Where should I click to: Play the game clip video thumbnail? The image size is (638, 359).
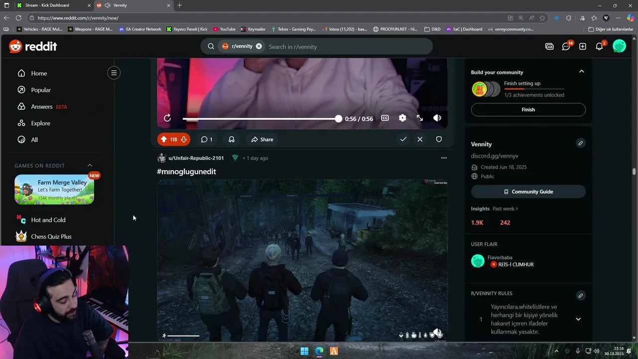302,260
